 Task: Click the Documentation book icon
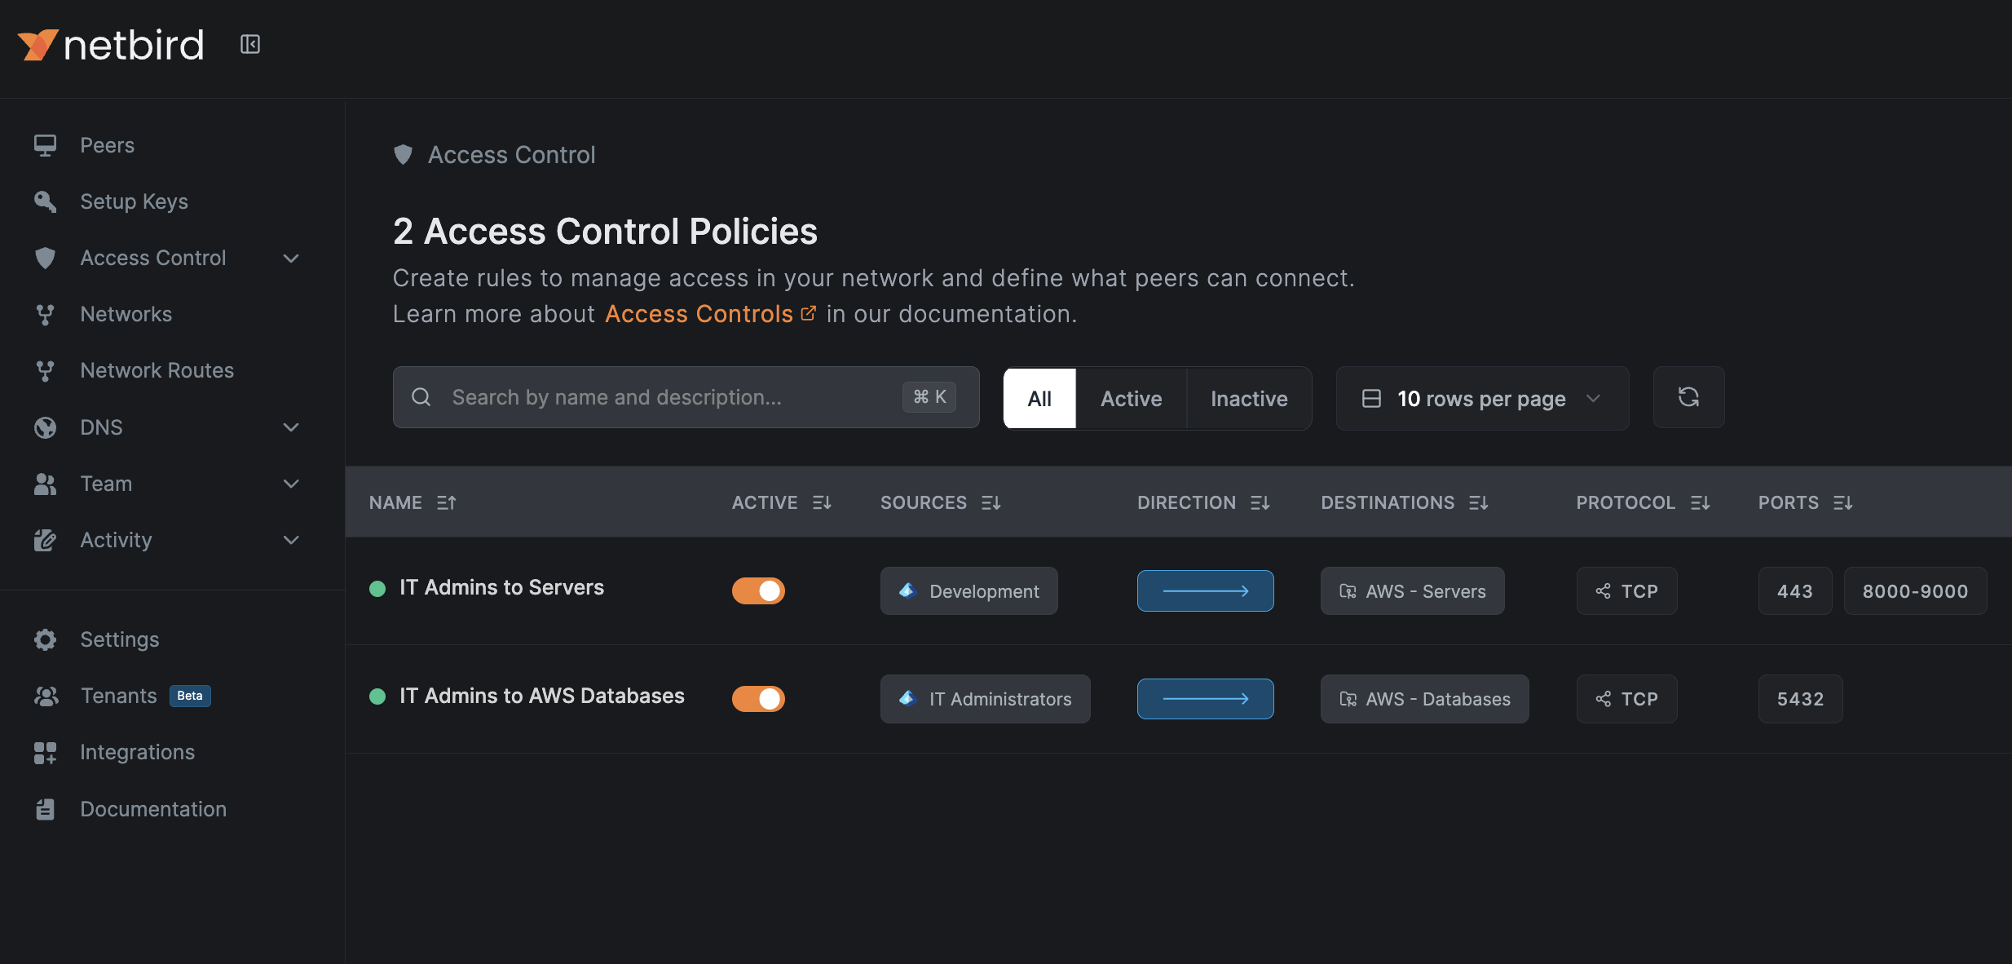tap(45, 809)
